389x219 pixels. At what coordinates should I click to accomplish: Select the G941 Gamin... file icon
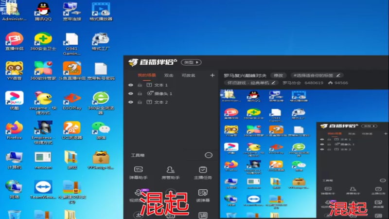point(71,44)
